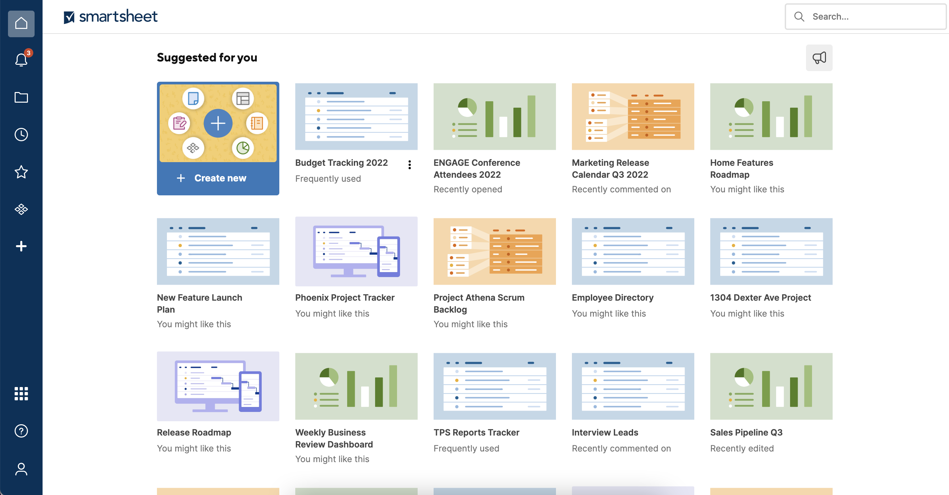Open Release Roadmap thumbnail
The image size is (949, 495).
pos(218,386)
